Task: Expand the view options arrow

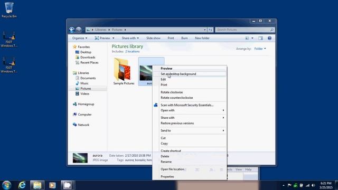Action: pyautogui.click(x=252, y=38)
